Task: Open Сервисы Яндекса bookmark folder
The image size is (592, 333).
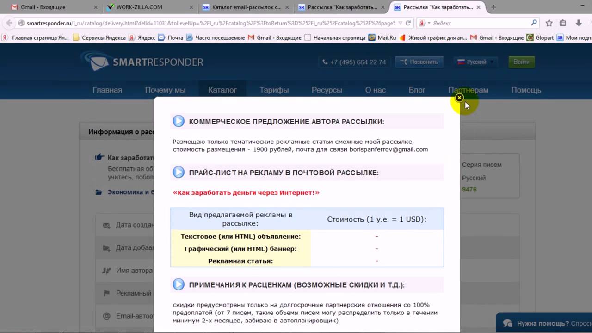Action: [99, 38]
